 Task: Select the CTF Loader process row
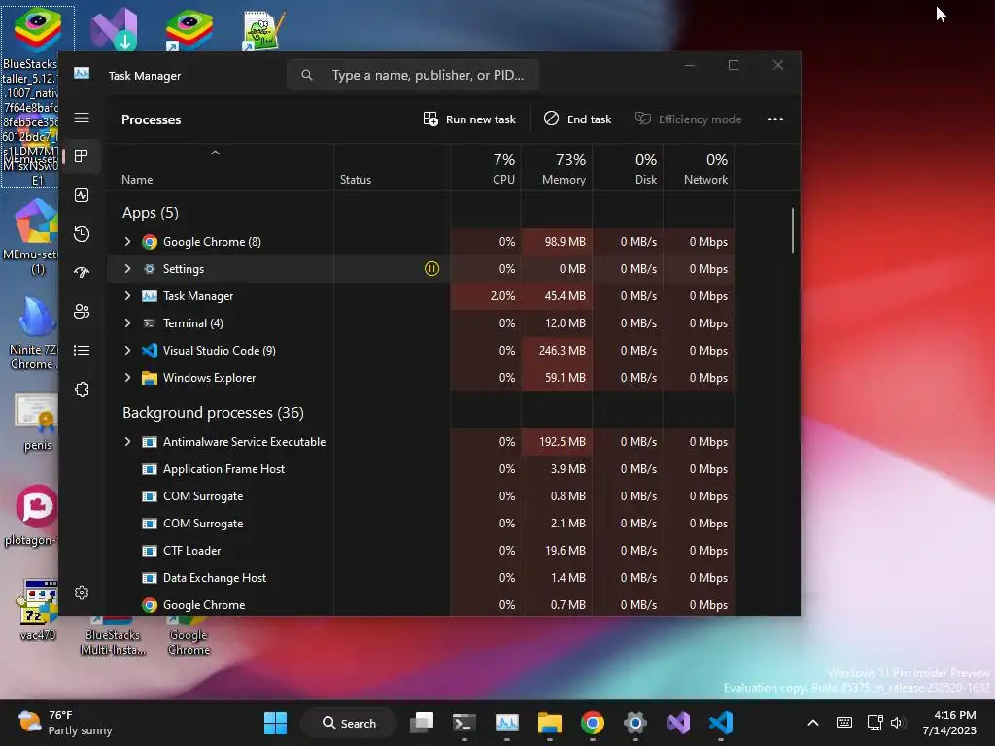point(420,551)
